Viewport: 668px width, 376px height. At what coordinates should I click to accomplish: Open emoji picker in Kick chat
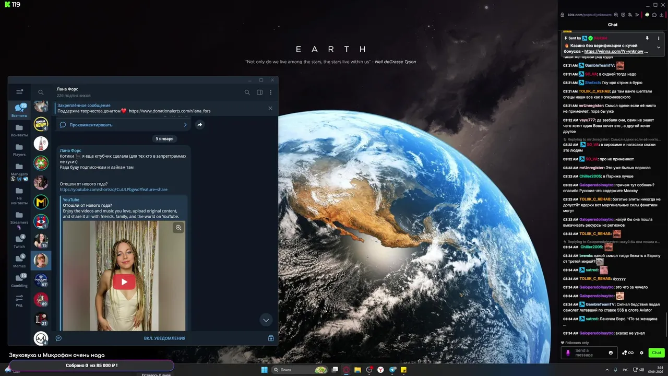pyautogui.click(x=611, y=353)
